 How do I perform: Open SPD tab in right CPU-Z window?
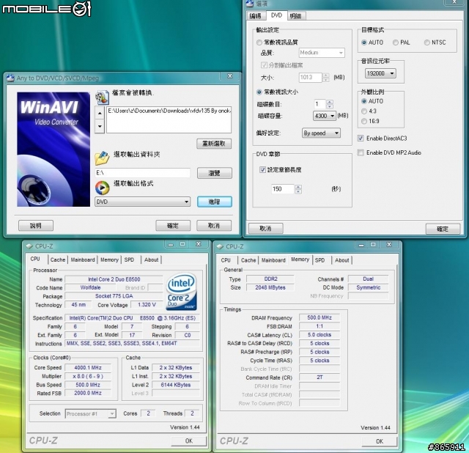pos(320,260)
